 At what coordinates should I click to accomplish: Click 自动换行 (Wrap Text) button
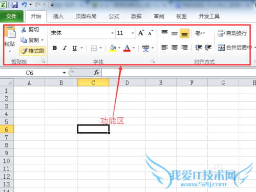click(x=232, y=33)
